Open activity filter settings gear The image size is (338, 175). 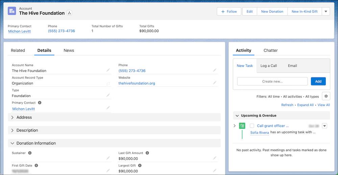[326, 96]
